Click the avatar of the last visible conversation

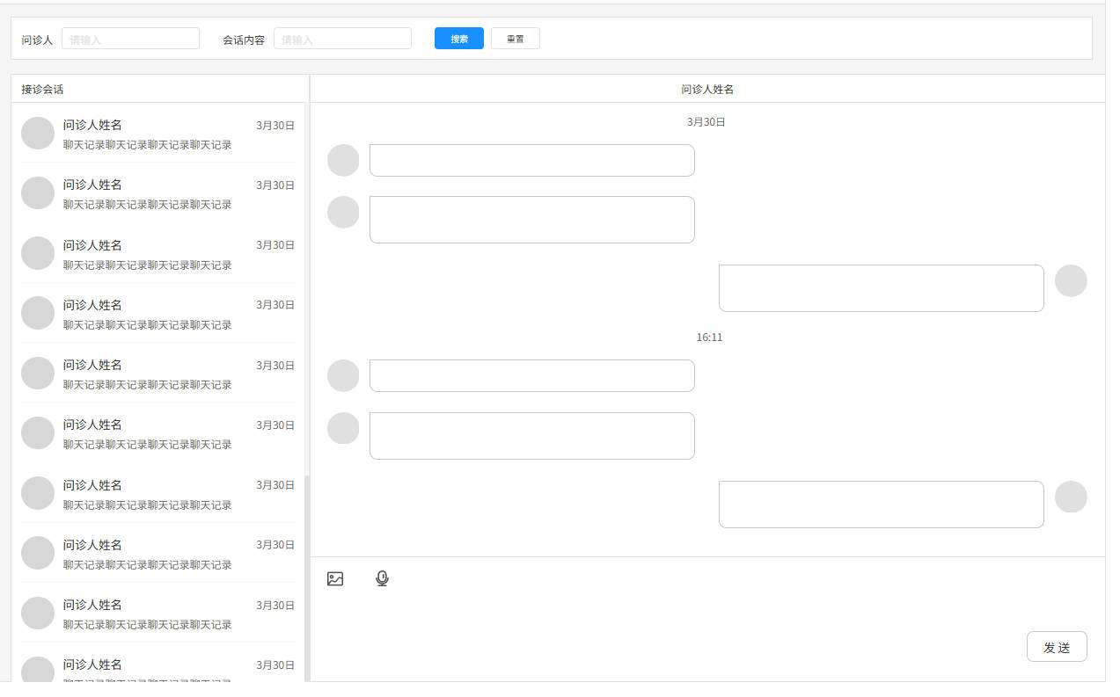click(x=38, y=669)
